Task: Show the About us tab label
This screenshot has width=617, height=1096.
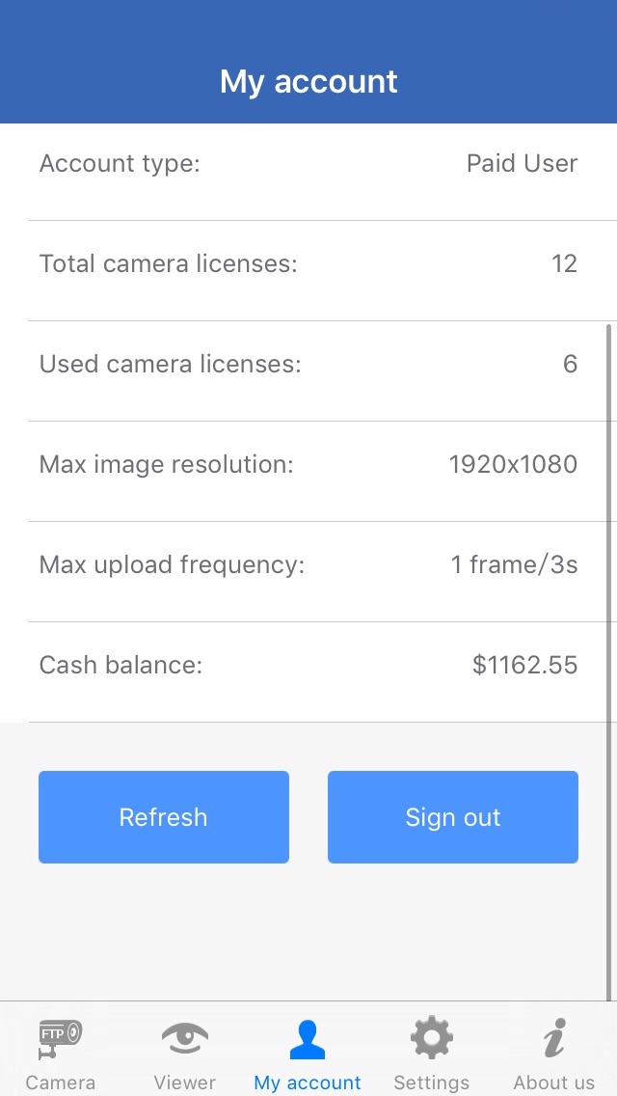Action: pos(553,1082)
